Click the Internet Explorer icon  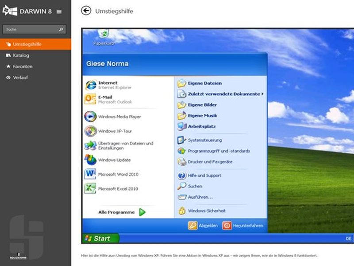click(x=91, y=85)
